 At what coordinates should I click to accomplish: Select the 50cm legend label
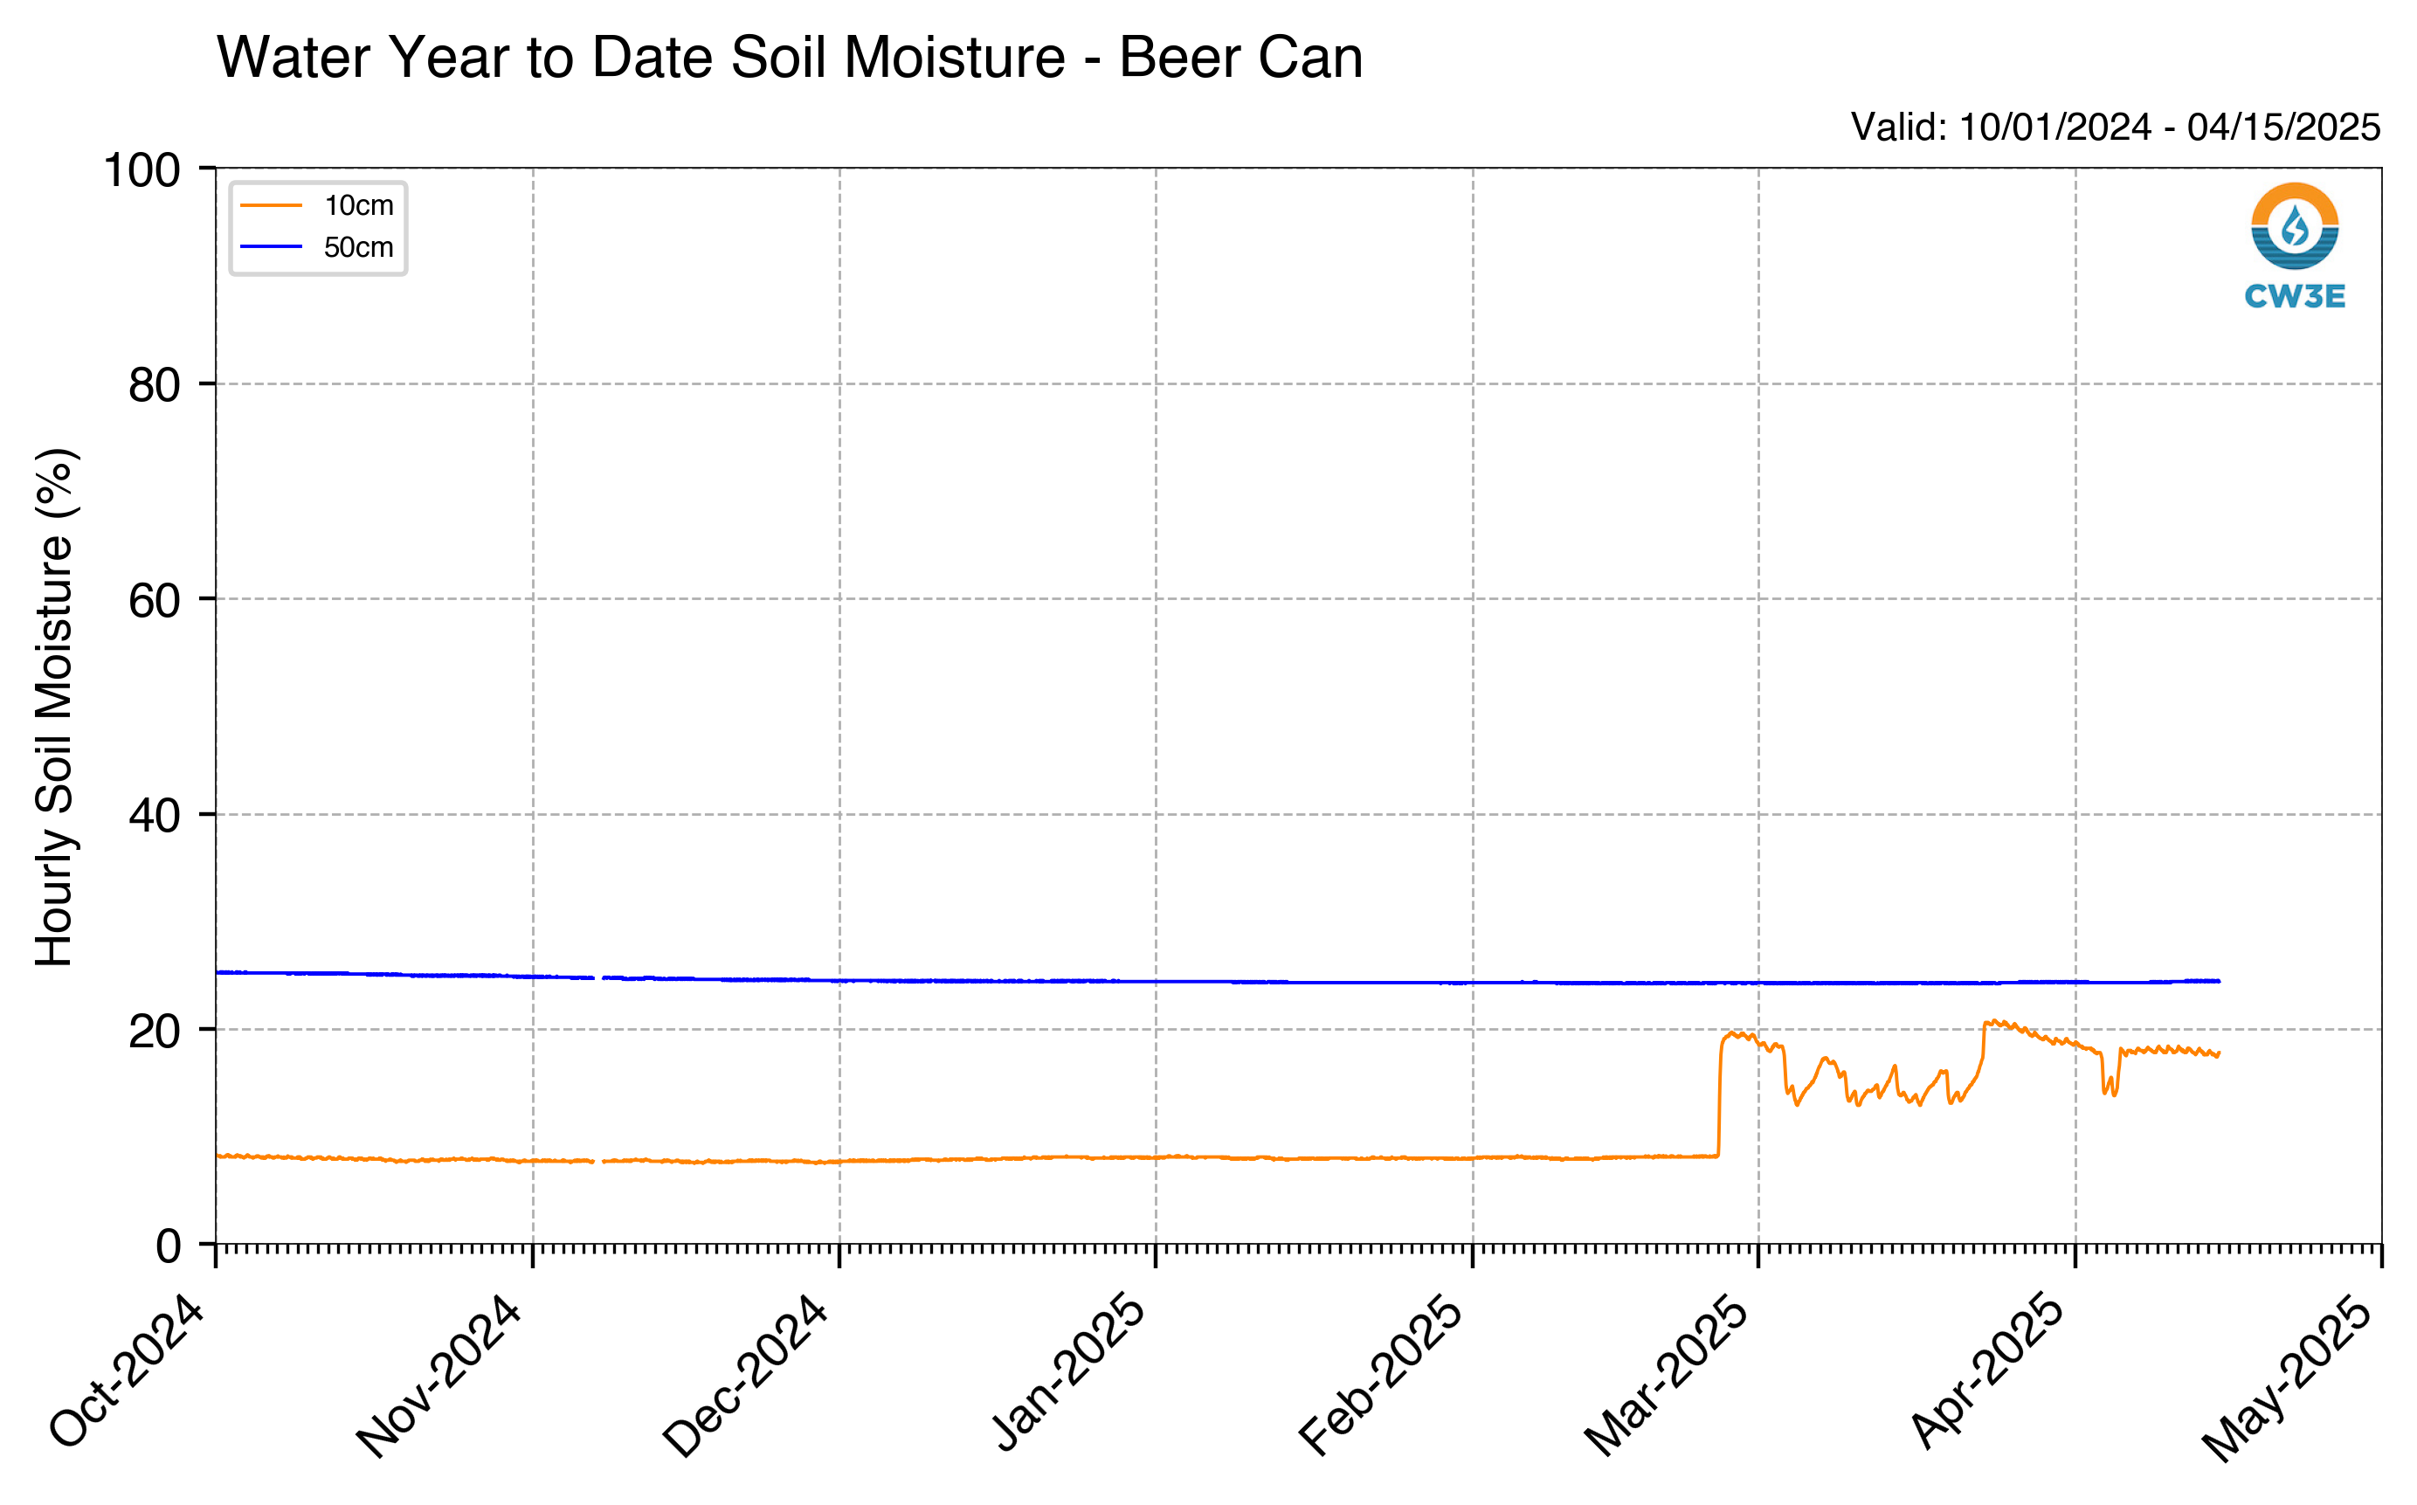point(358,247)
